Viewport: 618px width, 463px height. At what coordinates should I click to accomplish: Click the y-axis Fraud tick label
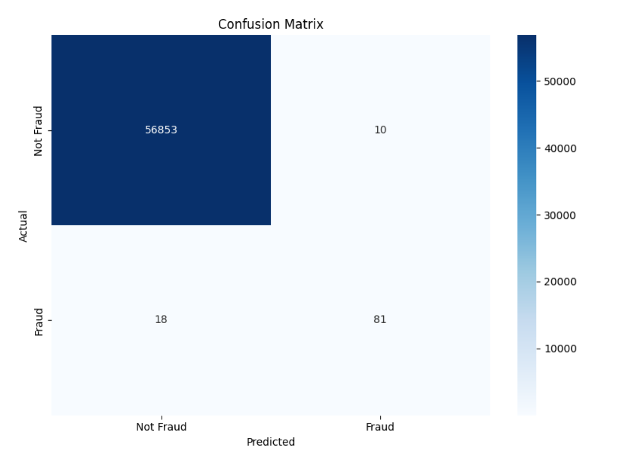coord(39,322)
